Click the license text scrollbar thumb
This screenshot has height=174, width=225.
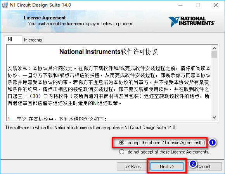coord(215,55)
